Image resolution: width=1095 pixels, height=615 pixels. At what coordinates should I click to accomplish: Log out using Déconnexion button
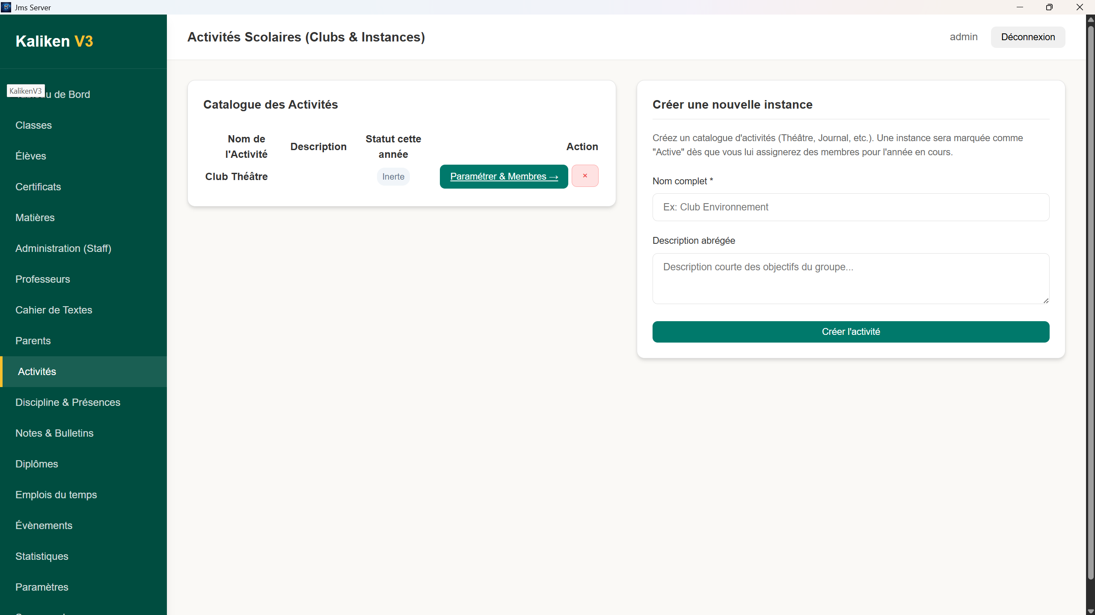tap(1027, 37)
